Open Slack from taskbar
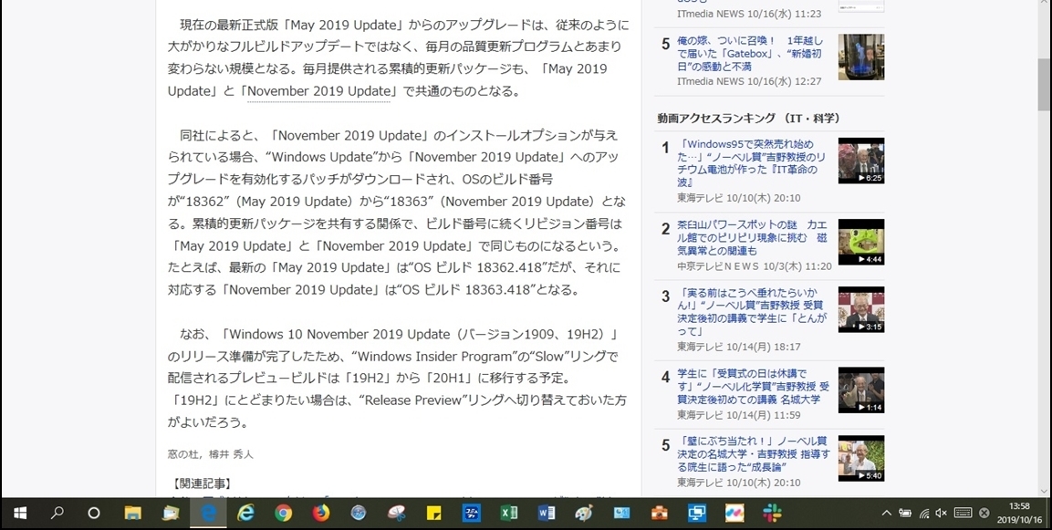 772,514
